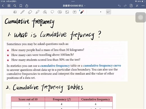Click the '50 kilograms' bullet line

pyautogui.click(x=48, y=50)
